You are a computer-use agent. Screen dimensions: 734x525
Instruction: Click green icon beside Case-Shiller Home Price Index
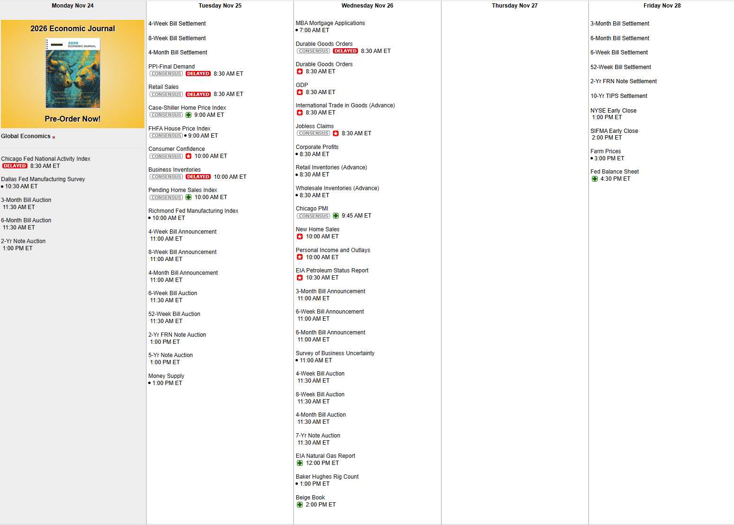click(188, 115)
